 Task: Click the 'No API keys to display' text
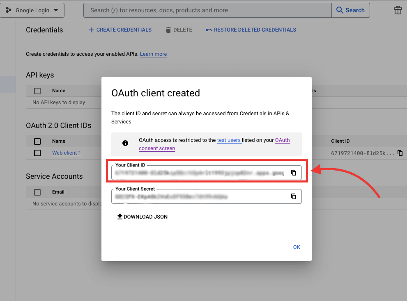(59, 103)
